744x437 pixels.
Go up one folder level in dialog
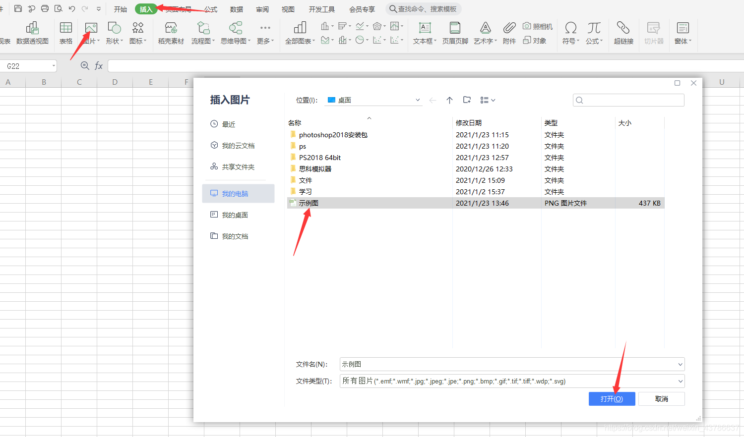[449, 100]
